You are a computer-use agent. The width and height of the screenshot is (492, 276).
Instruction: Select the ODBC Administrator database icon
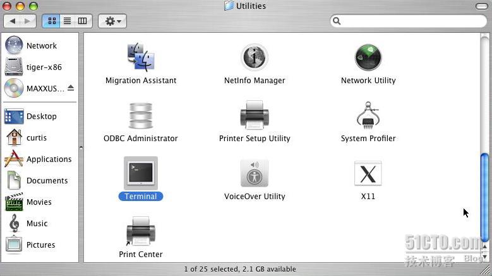[x=141, y=115]
